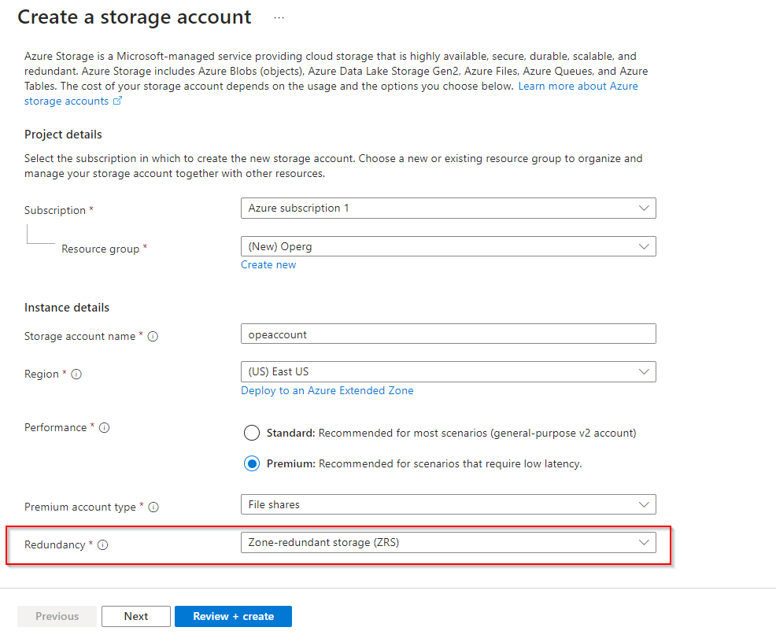Viewport: 776px width, 642px height.
Task: Click Deploy to an Azure Extended Zone link
Action: click(327, 391)
